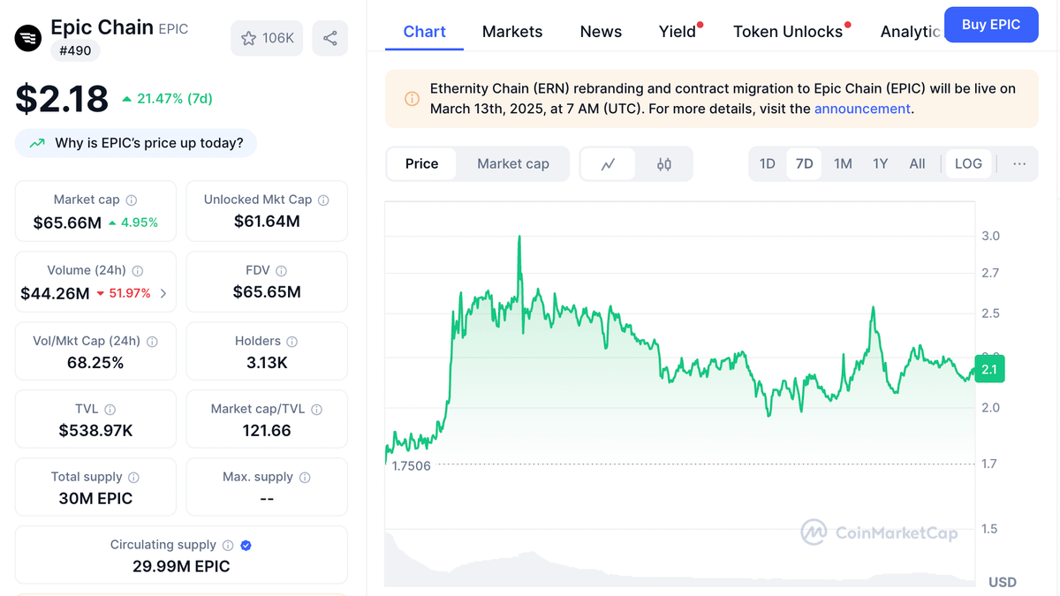Add EPIC to watchlist via star button
This screenshot has height=596, width=1060.
pyautogui.click(x=268, y=38)
